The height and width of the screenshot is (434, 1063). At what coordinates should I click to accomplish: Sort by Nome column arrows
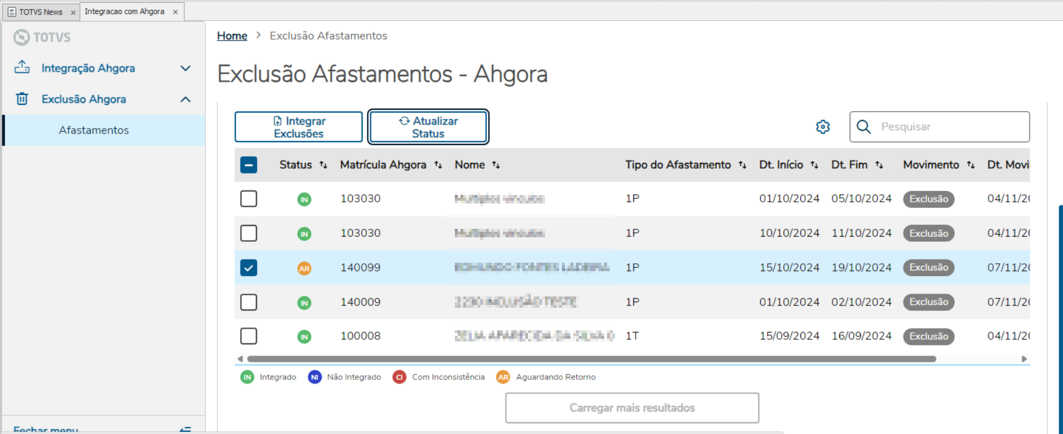pos(496,165)
